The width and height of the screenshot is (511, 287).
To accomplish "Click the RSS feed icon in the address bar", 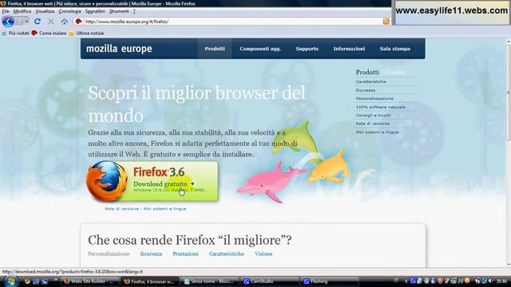I will pyautogui.click(x=386, y=22).
